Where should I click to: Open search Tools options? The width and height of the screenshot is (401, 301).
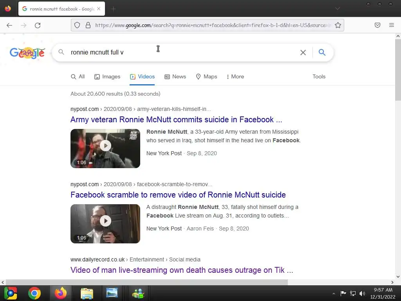[x=319, y=76]
